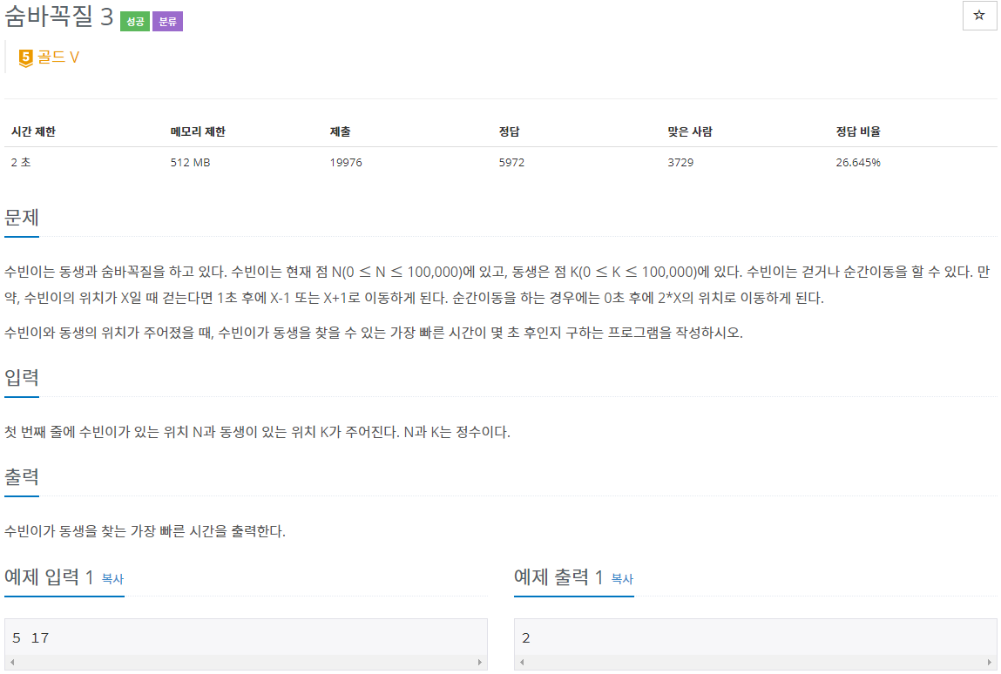1001x674 pixels.
Task: Click the 예제 입력 1 heading
Action: click(49, 577)
